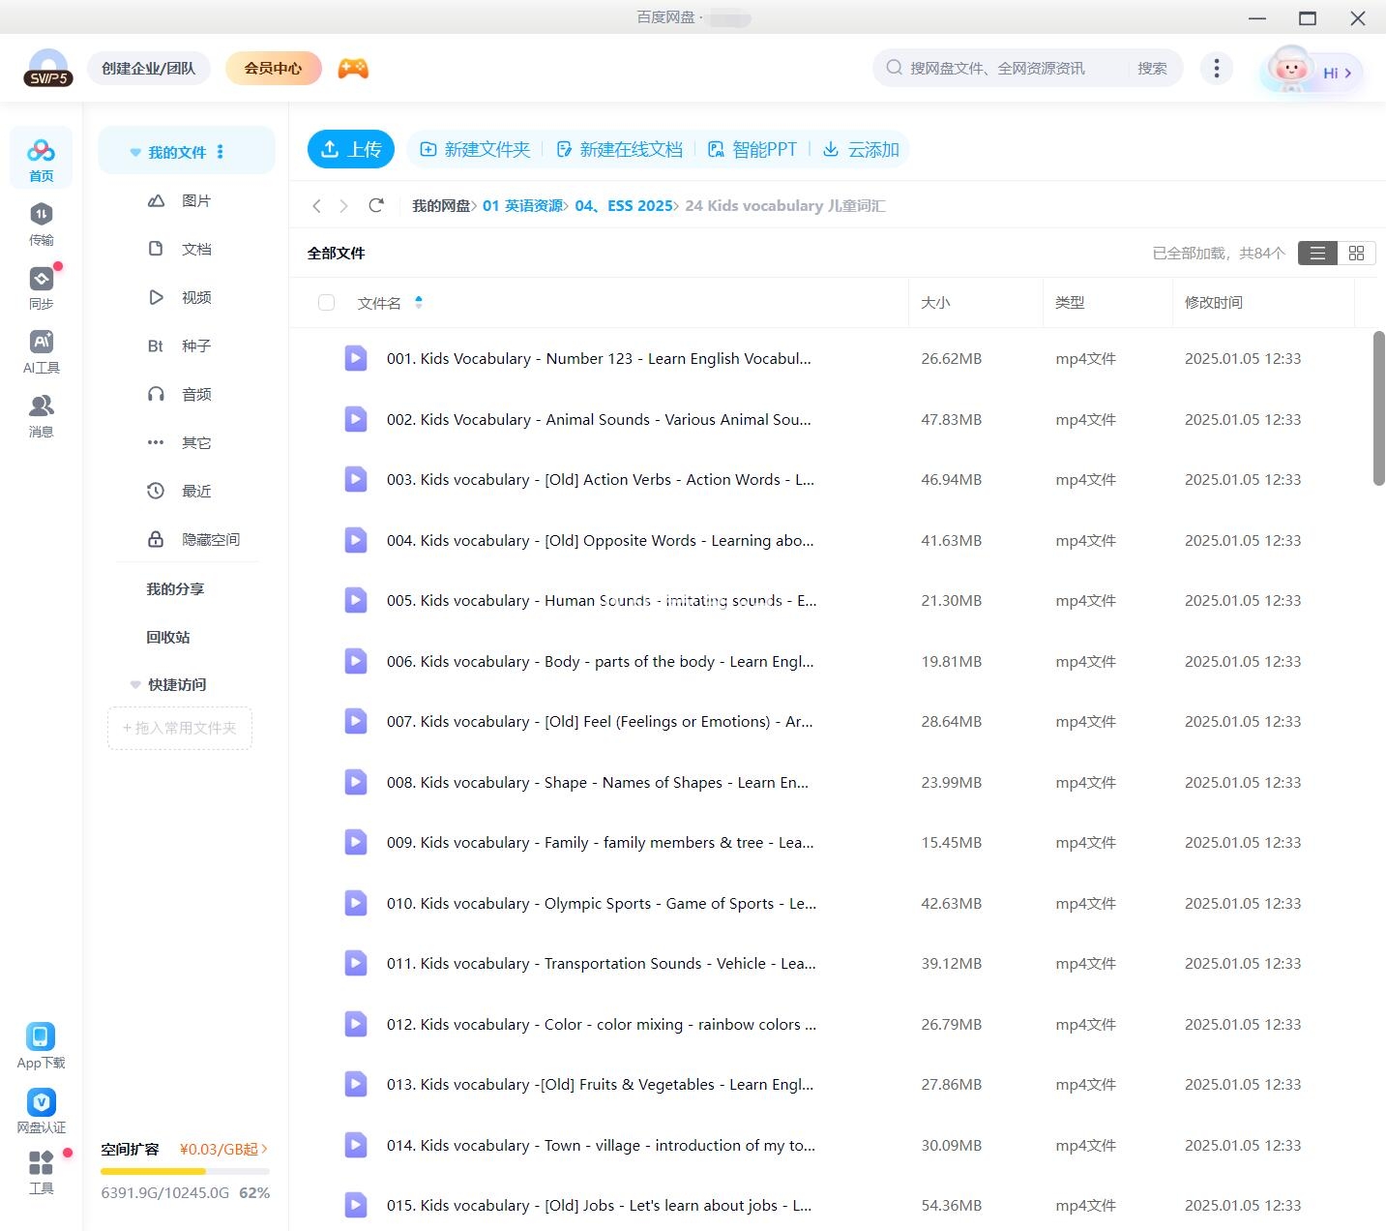Select 视频 category in left panel

tap(195, 297)
